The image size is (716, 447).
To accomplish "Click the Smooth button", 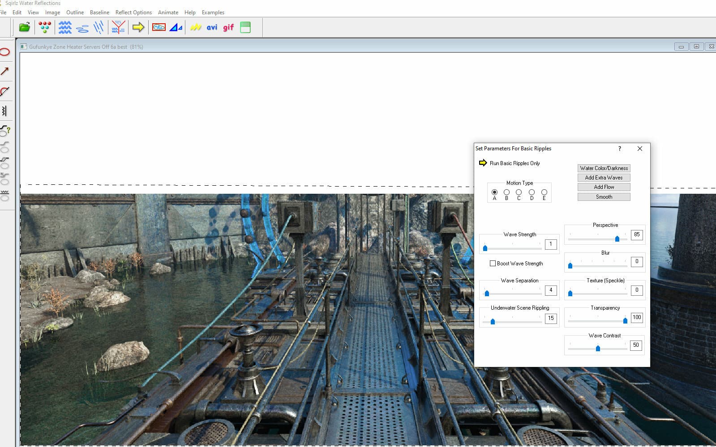I will 604,197.
